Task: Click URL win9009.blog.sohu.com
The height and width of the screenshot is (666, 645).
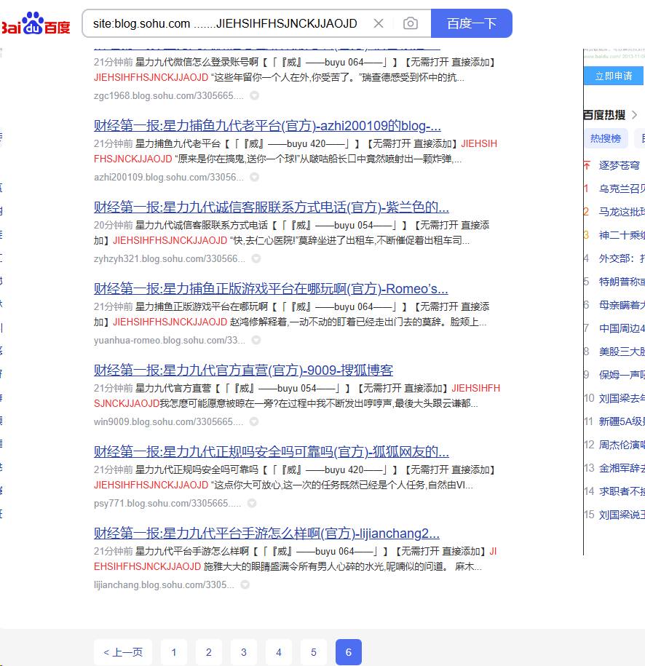Action: (x=168, y=421)
